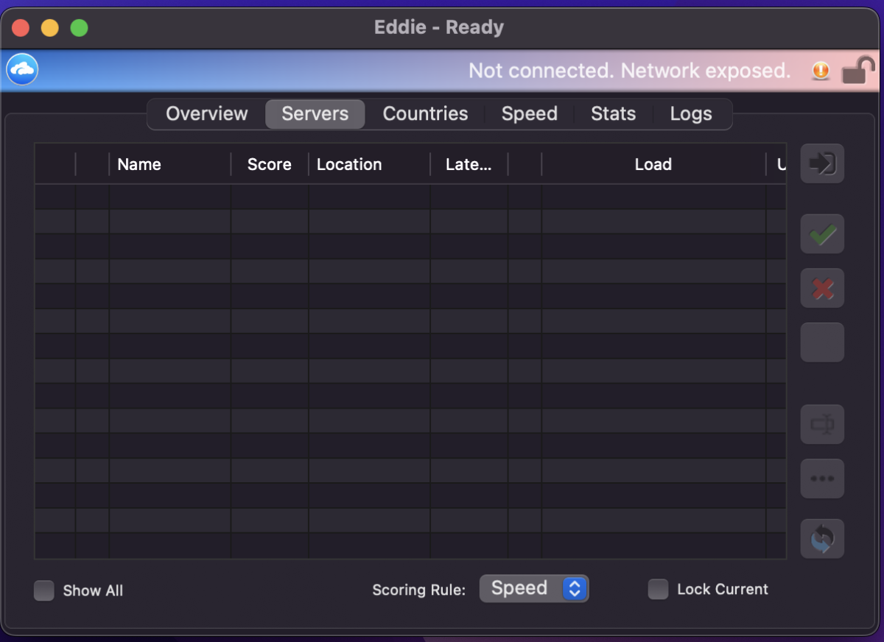Click the red X denylist icon
This screenshot has width=884, height=642.
click(x=822, y=289)
